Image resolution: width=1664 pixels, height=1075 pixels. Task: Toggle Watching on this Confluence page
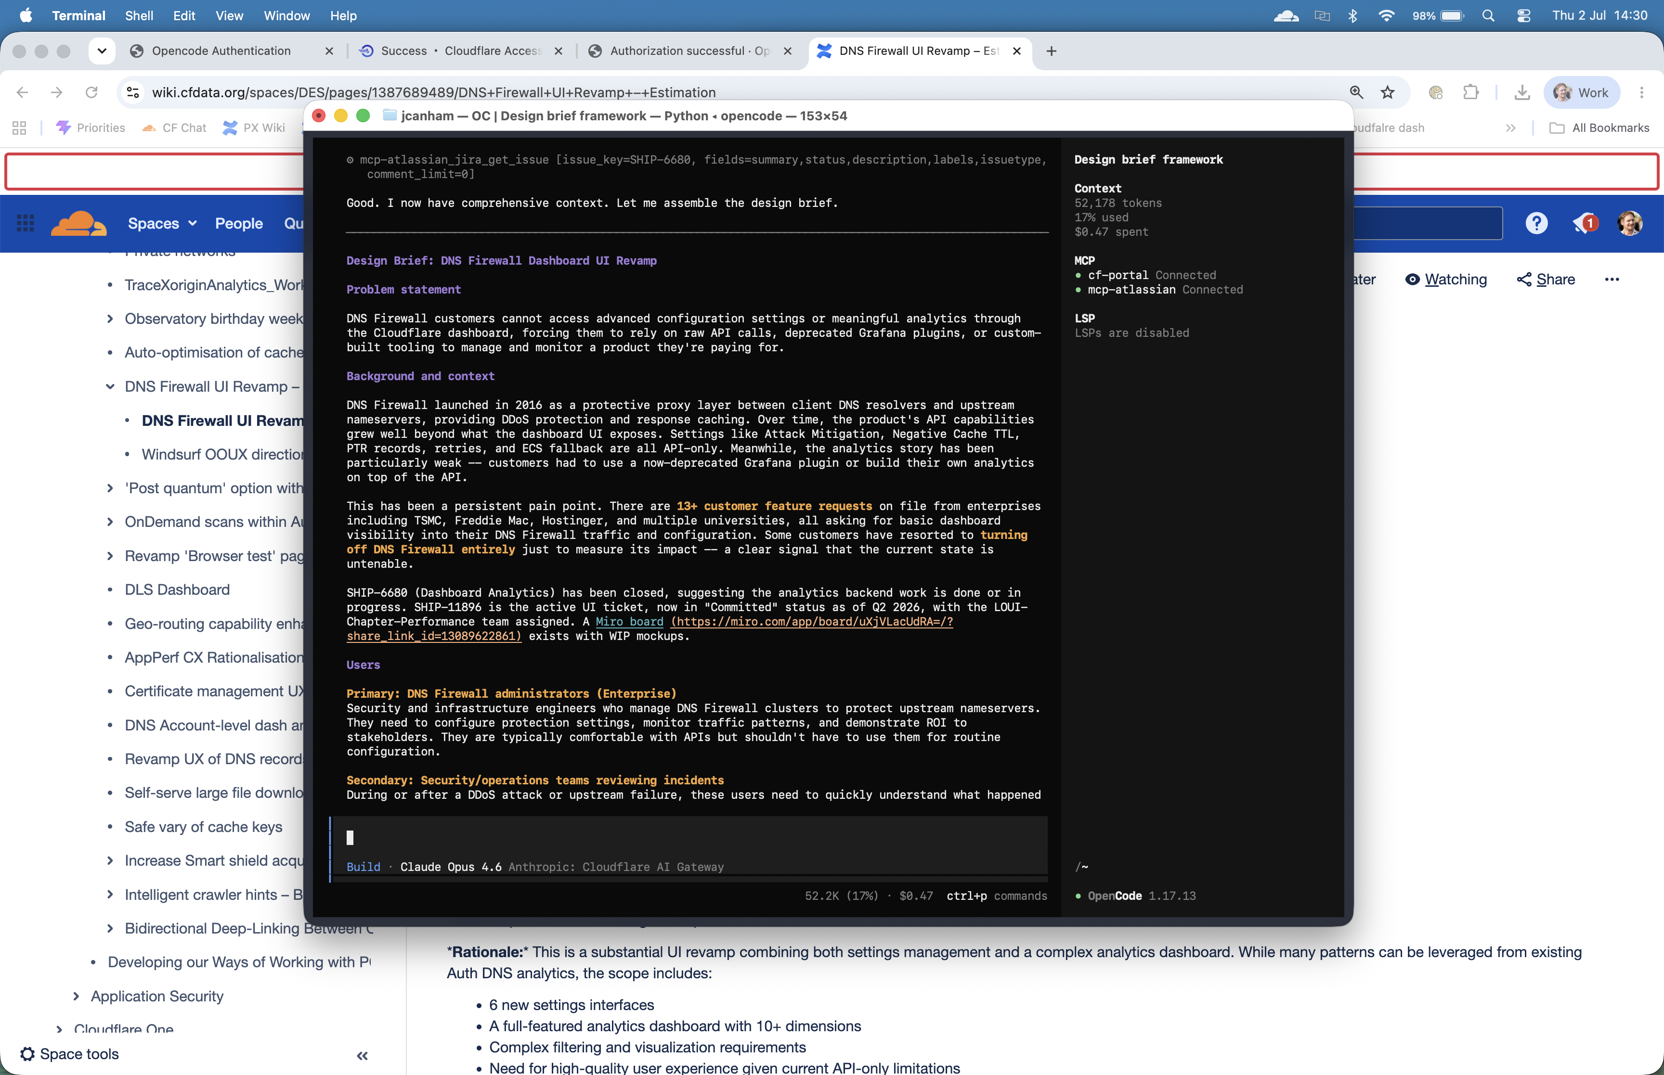tap(1445, 279)
